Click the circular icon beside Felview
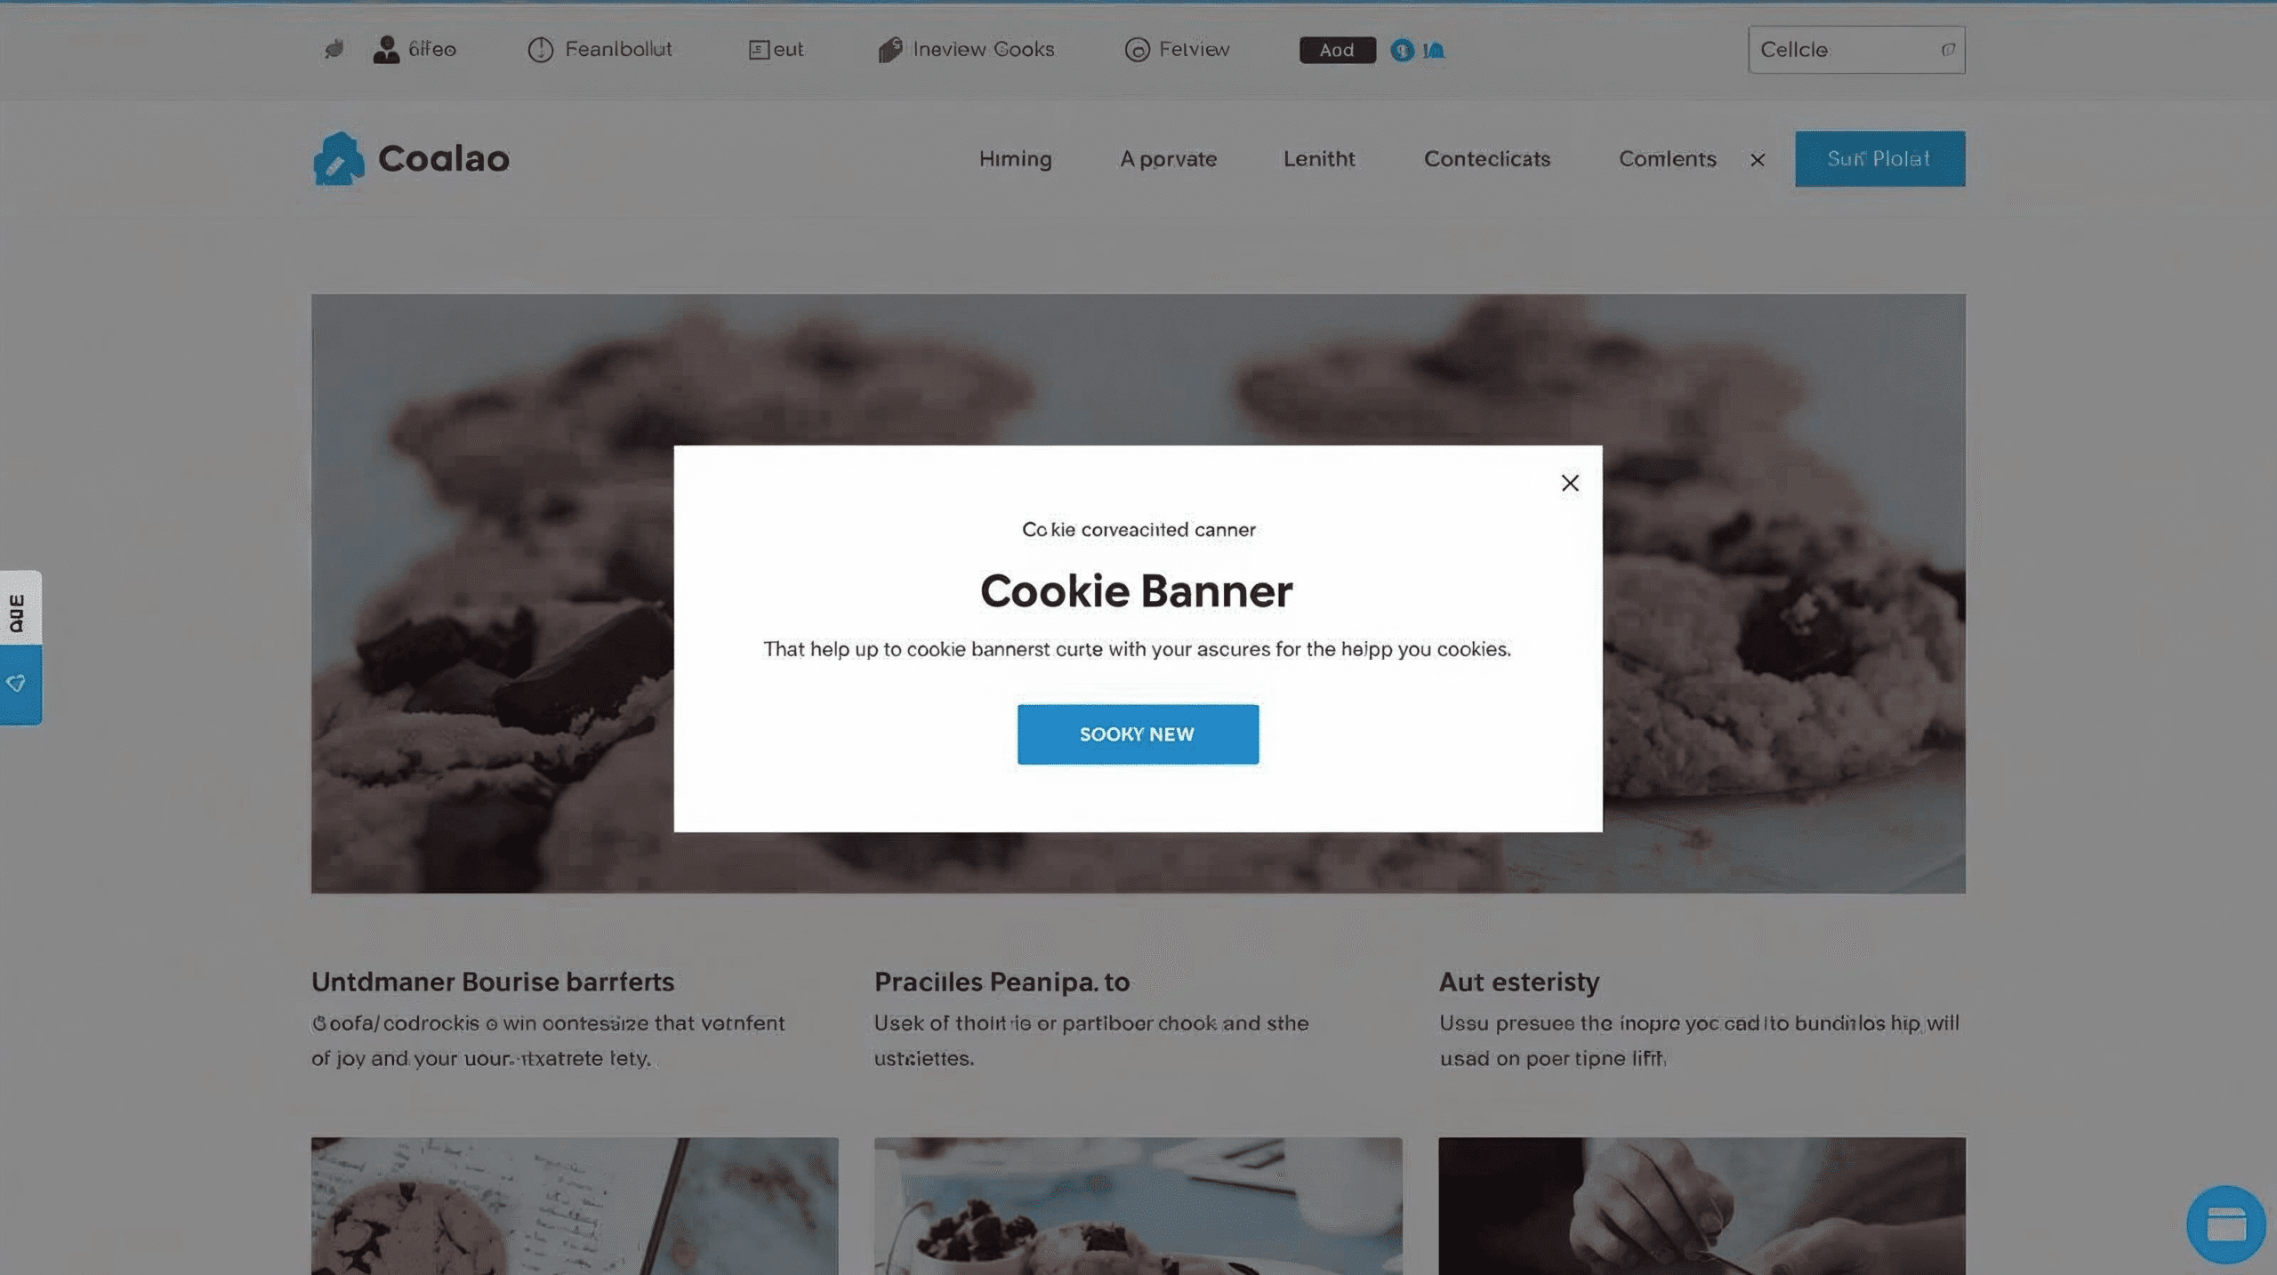This screenshot has width=2277, height=1275. pos(1137,50)
